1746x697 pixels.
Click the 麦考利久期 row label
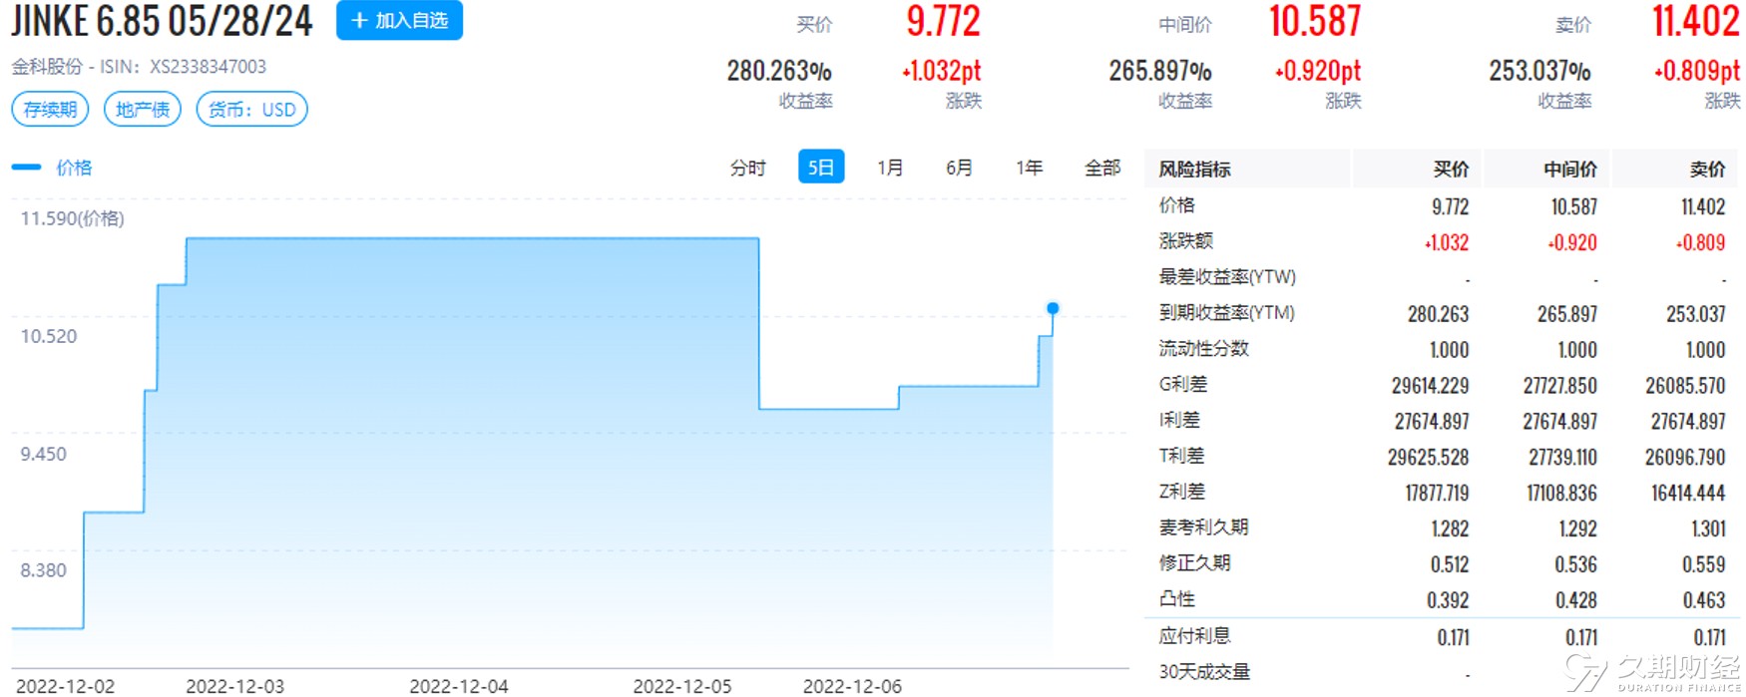point(1203,527)
